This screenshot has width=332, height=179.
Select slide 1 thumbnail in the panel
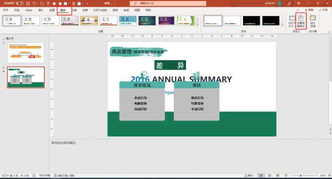[x=26, y=53]
